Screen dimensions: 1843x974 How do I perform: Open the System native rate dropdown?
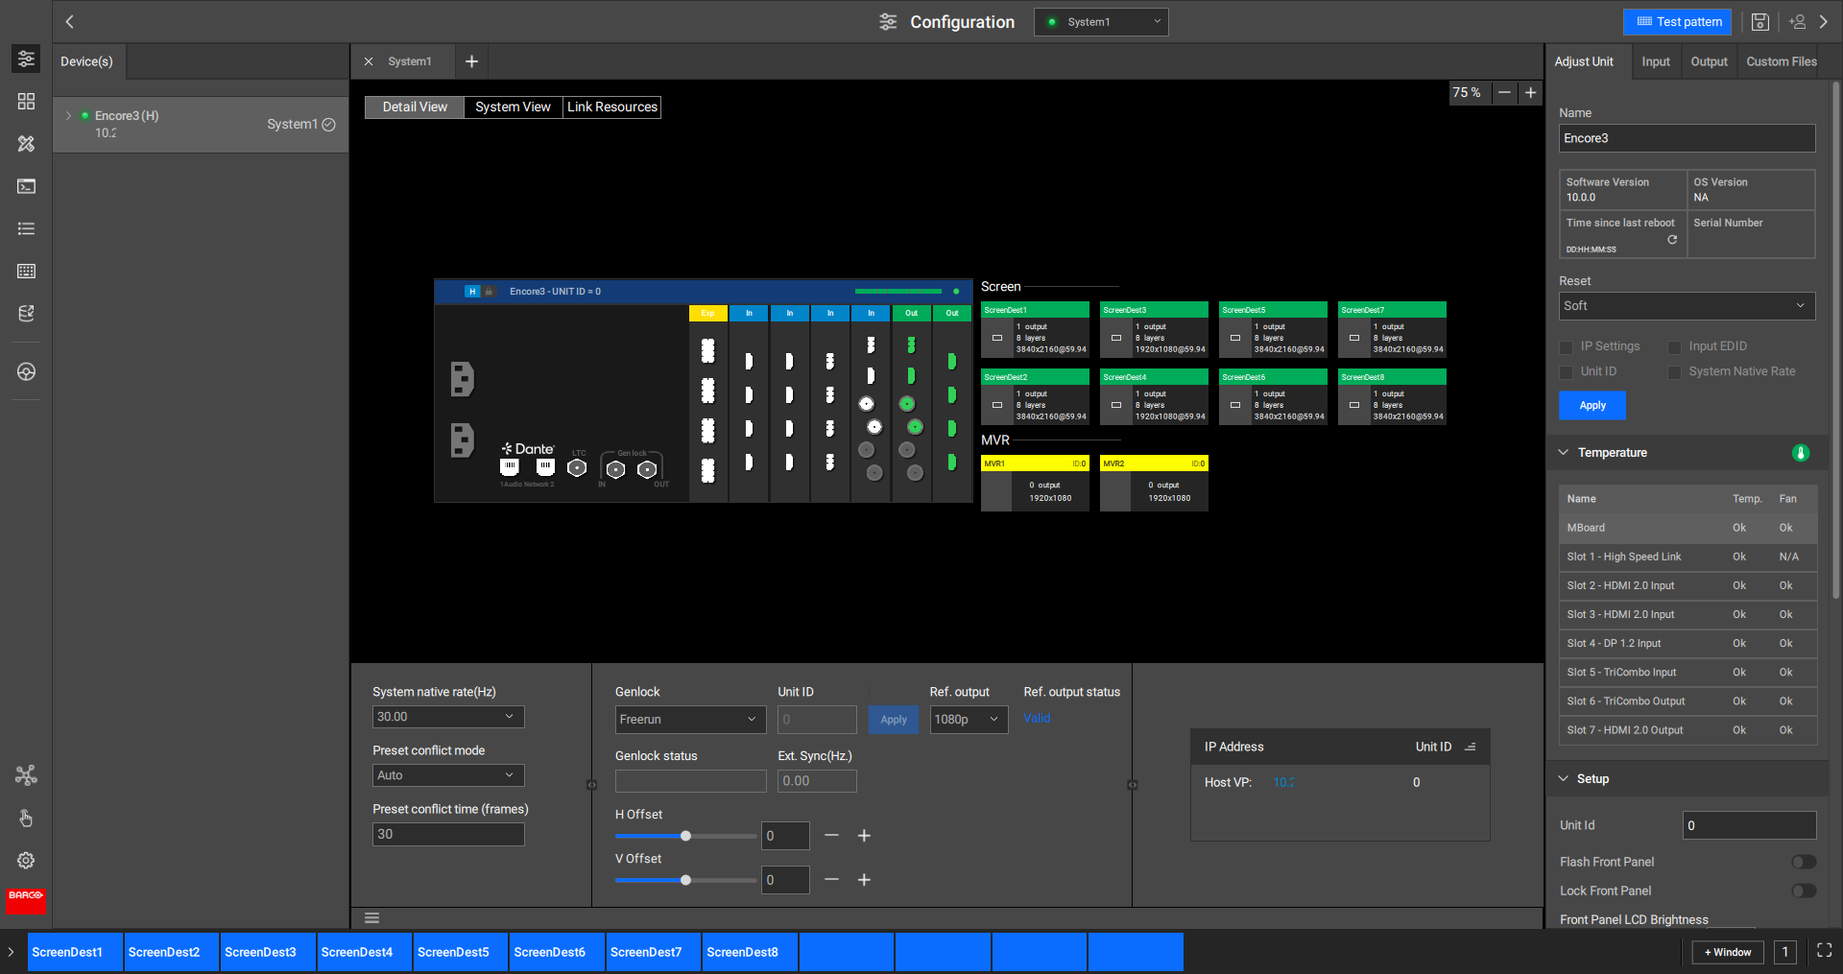click(x=448, y=717)
